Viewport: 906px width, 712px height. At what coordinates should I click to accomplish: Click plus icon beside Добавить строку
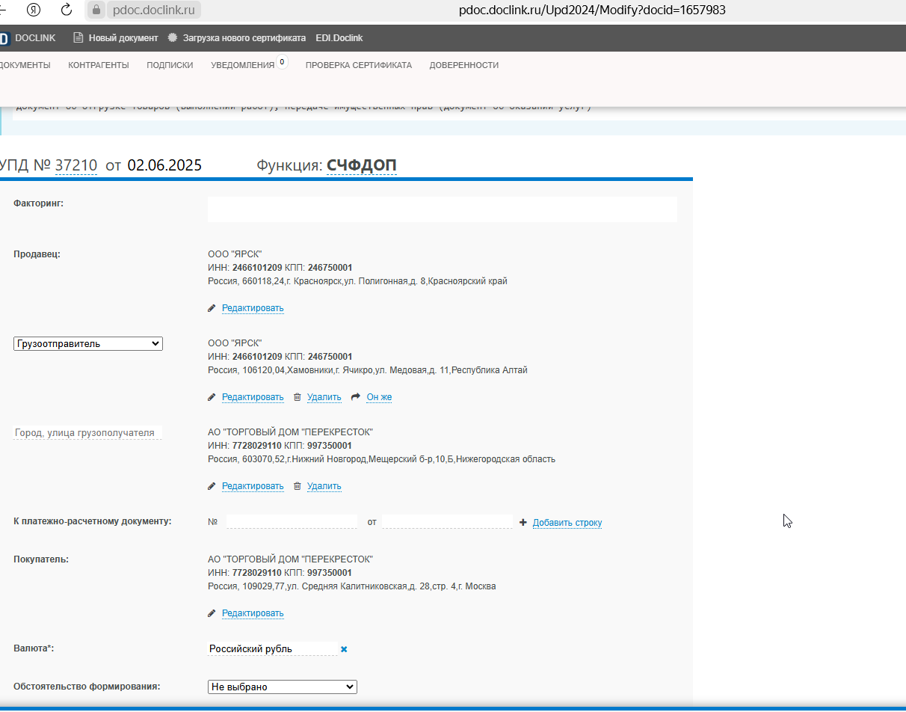click(523, 523)
